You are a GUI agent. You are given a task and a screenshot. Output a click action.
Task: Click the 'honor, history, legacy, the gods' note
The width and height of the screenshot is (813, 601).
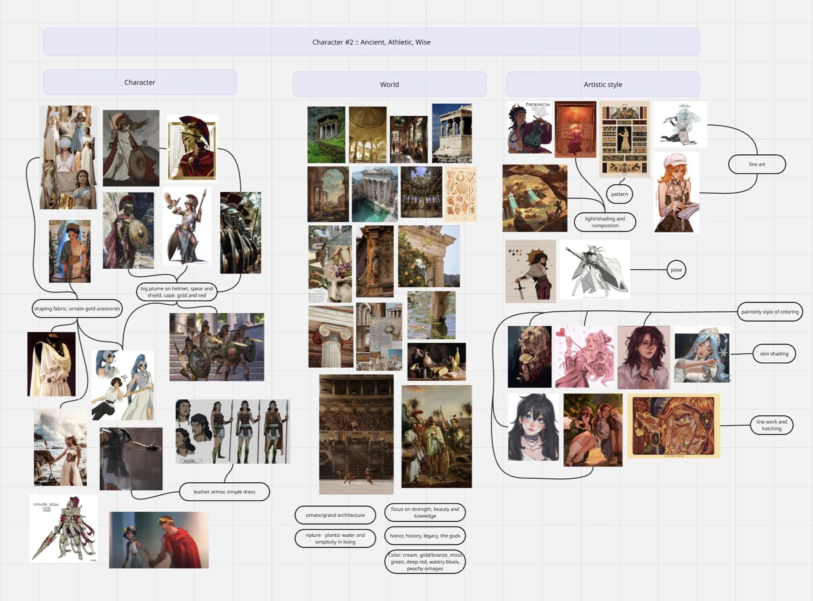(425, 536)
